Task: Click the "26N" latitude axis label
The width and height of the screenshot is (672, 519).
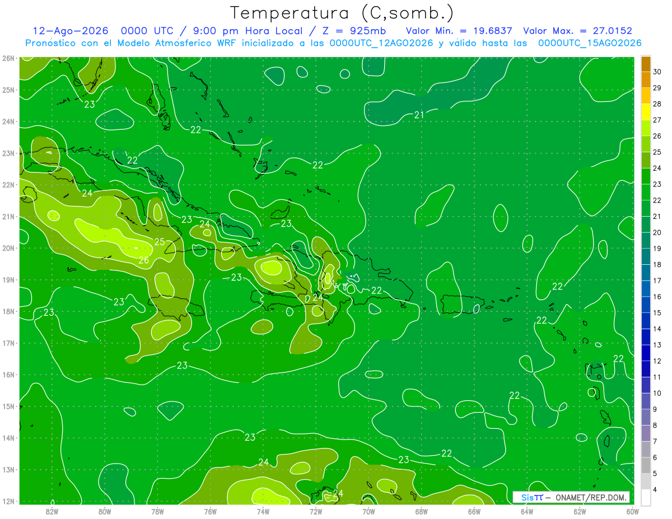Action: [8, 58]
